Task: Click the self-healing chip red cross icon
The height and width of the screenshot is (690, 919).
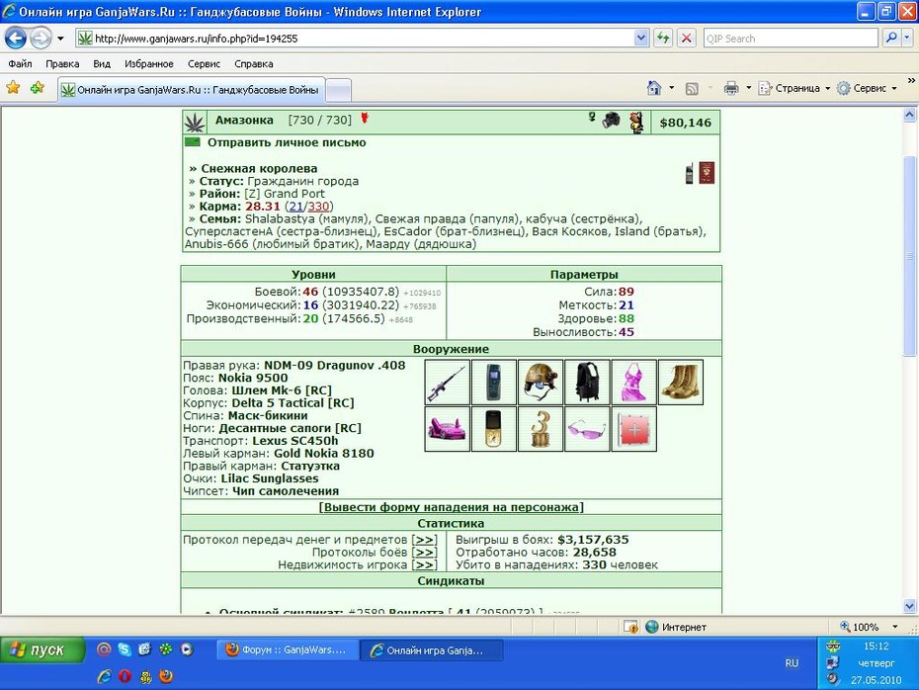Action: click(x=634, y=429)
